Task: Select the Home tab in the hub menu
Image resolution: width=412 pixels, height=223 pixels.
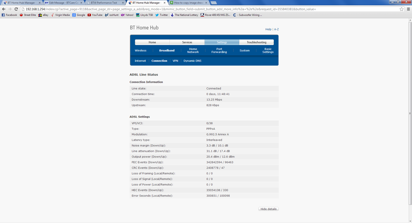Action: (152, 42)
